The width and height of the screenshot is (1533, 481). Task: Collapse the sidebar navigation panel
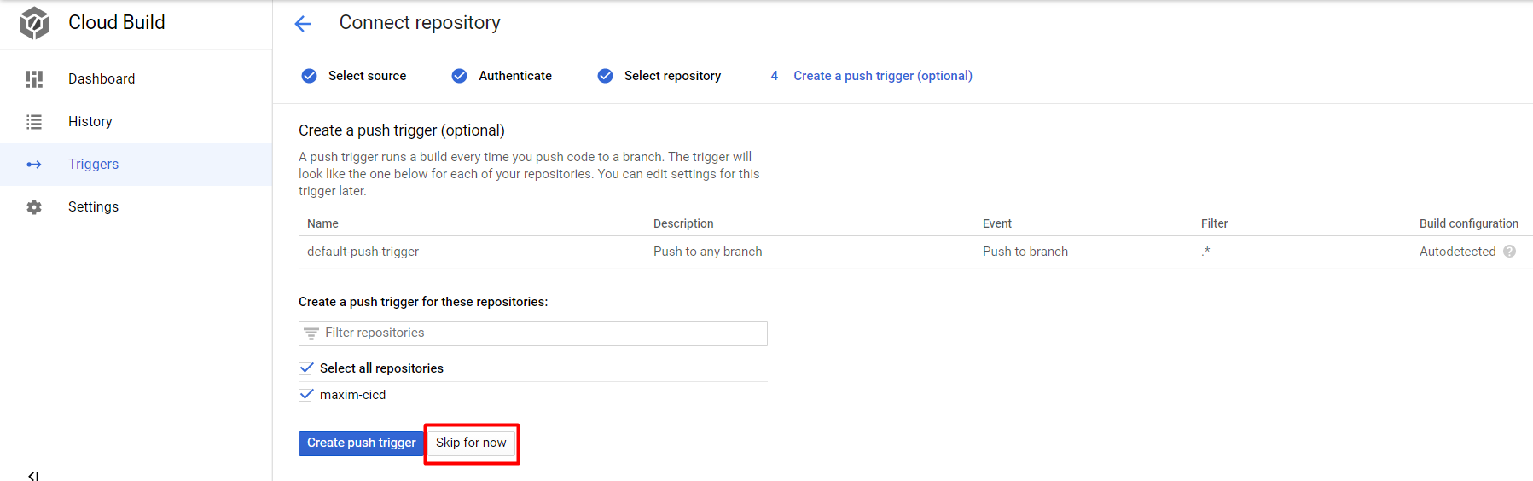point(33,475)
